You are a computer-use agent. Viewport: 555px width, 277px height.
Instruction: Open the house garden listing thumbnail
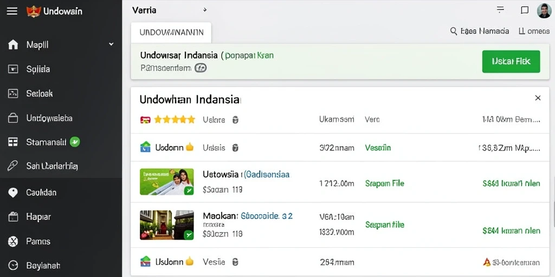point(167,225)
